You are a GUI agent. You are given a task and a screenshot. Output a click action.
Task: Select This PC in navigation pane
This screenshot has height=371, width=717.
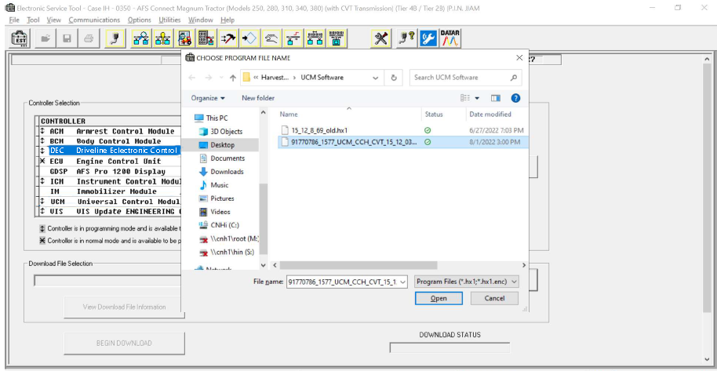click(217, 118)
